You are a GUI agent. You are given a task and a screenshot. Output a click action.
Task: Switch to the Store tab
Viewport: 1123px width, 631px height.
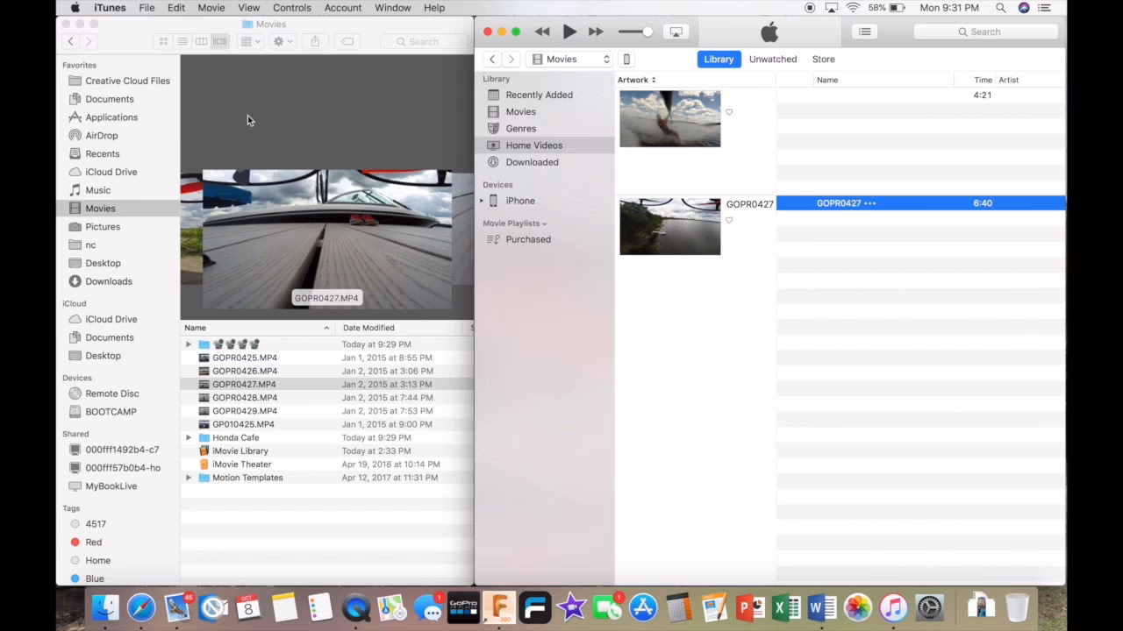(x=823, y=59)
